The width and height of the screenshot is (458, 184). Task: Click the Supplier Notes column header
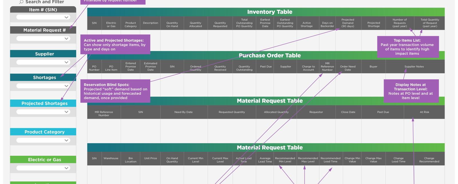[x=414, y=66]
